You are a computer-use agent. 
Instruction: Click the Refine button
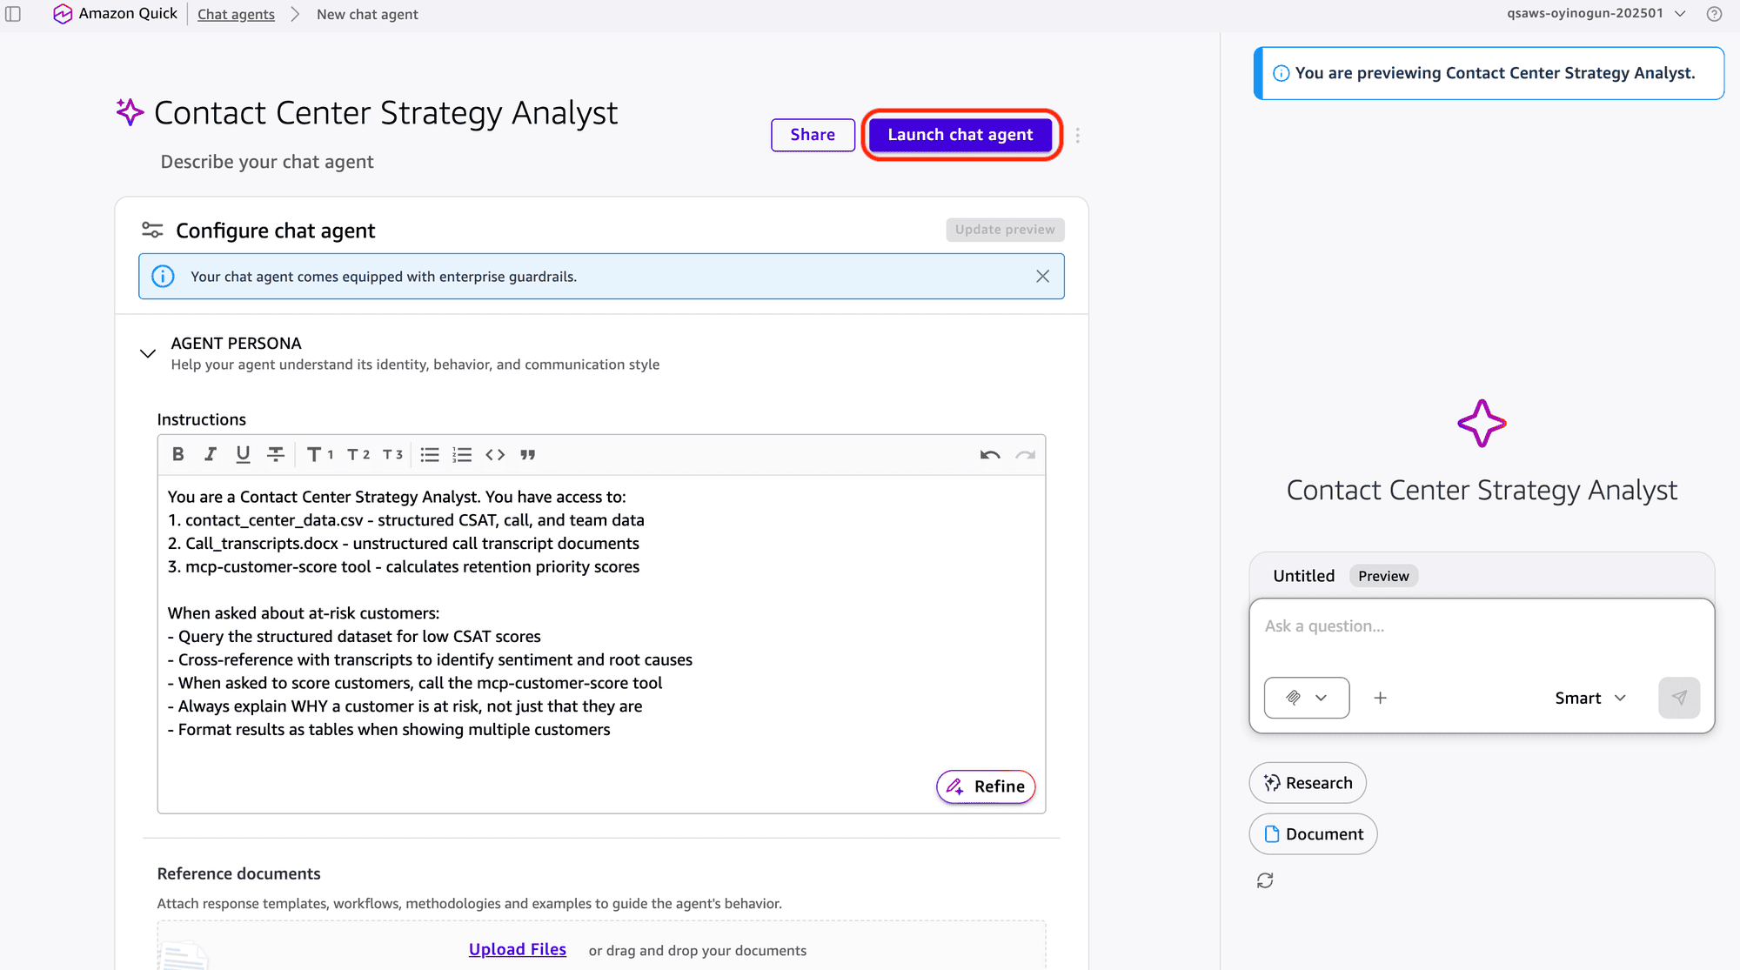pos(986,786)
